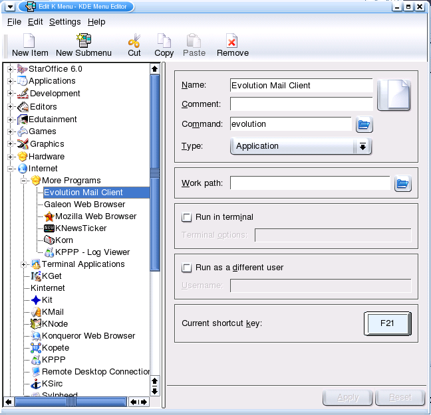Click the large application icon chooser button
Screen dimensions: 431x415
[394, 94]
